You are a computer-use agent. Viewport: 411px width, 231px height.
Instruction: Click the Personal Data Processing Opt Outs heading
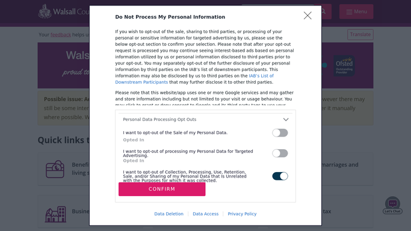159,120
